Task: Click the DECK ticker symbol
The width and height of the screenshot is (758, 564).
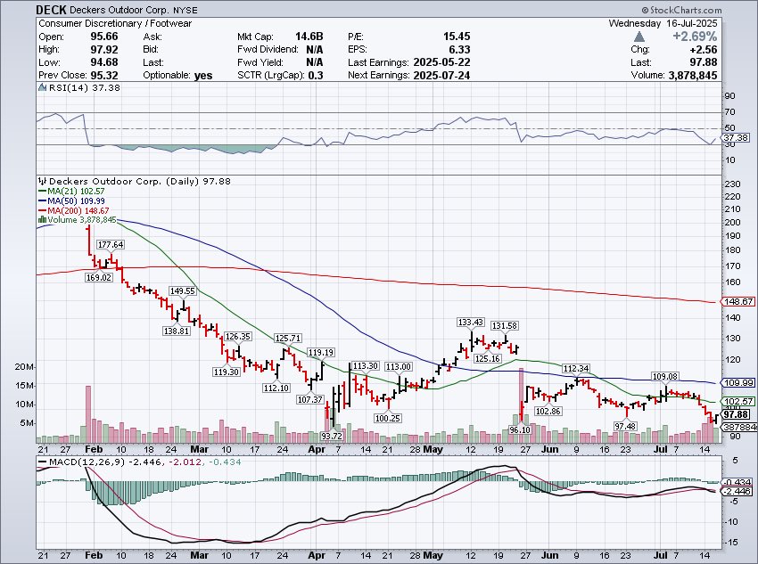Action: pos(52,10)
